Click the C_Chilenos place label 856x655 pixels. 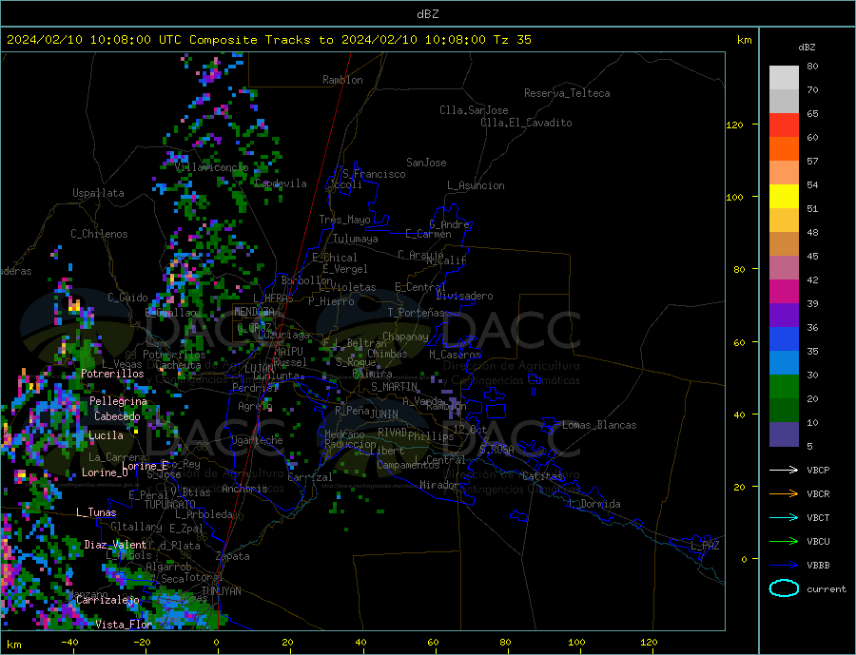(x=99, y=234)
